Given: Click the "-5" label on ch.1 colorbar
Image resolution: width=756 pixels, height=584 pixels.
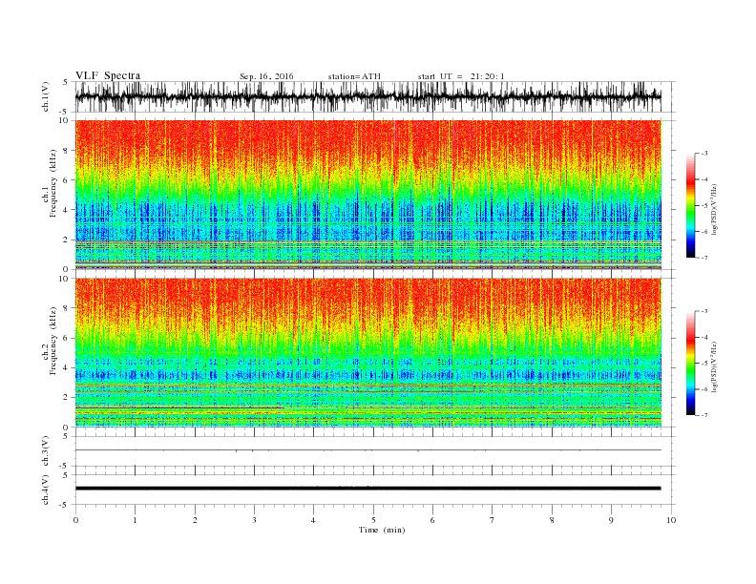Looking at the screenshot, I should point(704,205).
